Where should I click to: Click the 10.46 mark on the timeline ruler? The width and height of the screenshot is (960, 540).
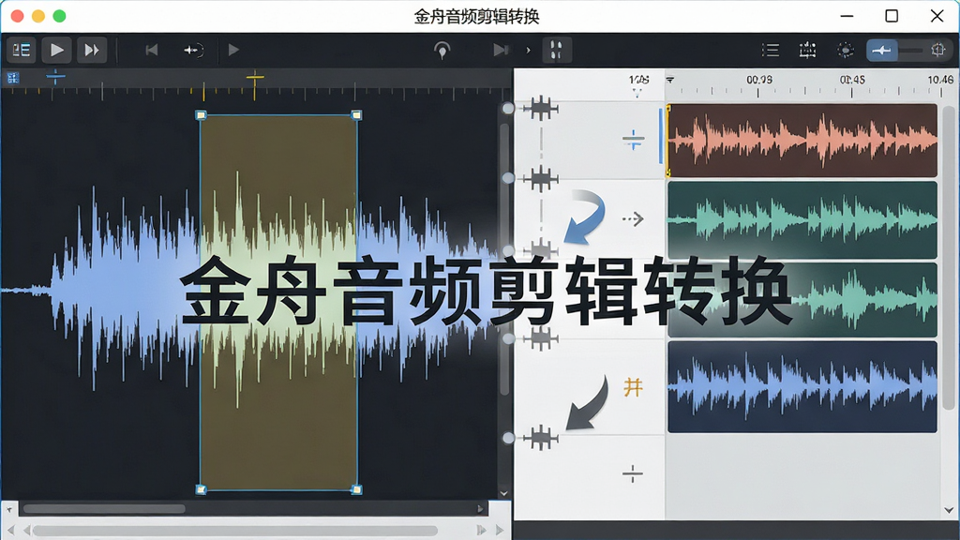(x=940, y=81)
